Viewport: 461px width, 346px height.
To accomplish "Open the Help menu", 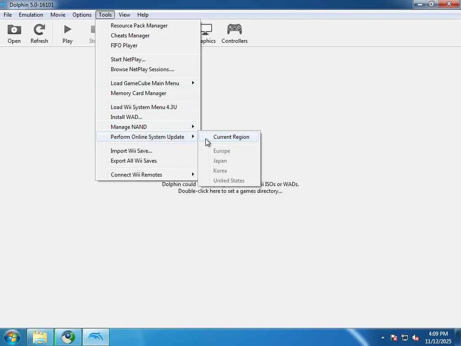I will coord(143,15).
